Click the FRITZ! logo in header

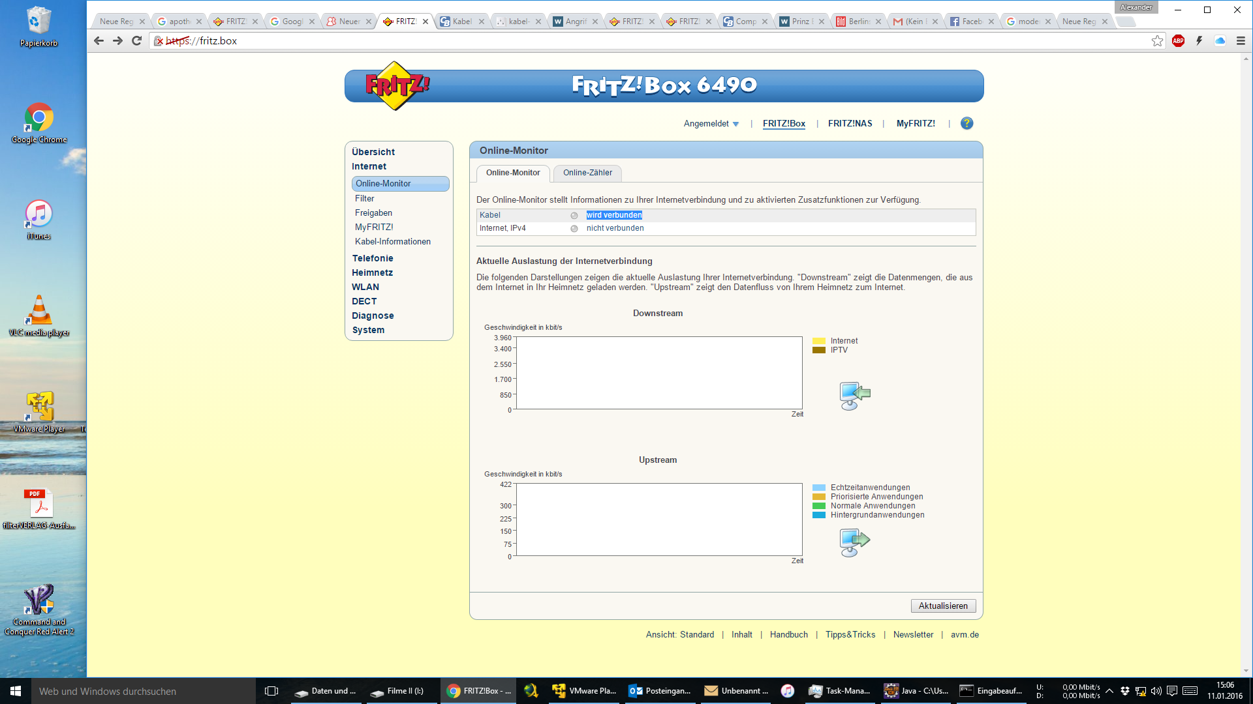click(x=396, y=85)
